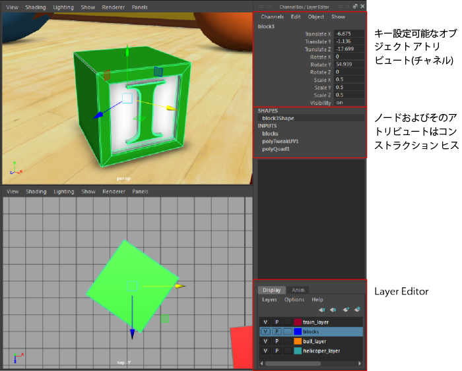Toggle display type box for helicoper_layer
Image resolution: width=462 pixels, height=371 pixels.
click(x=288, y=351)
